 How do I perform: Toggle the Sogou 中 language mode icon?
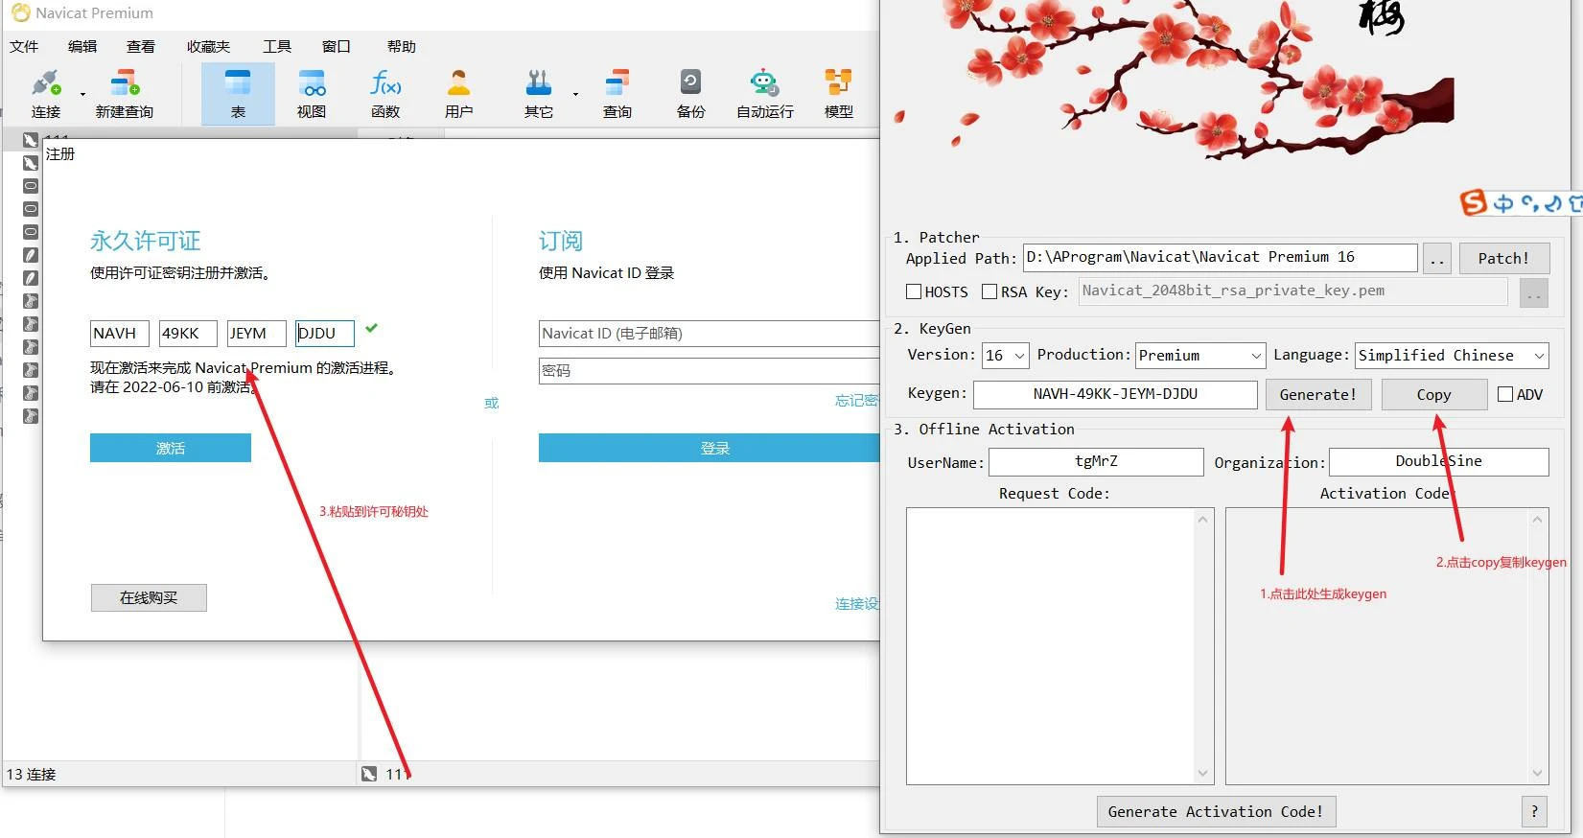click(x=1503, y=203)
